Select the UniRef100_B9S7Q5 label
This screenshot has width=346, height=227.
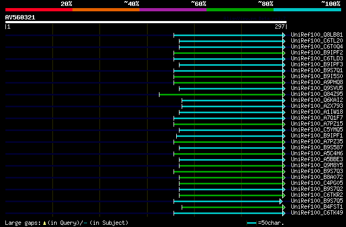(317, 201)
